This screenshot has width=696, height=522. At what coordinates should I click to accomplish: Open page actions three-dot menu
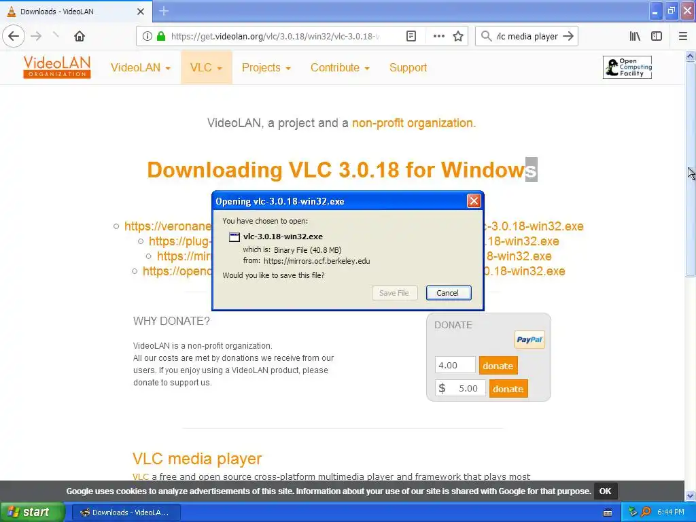[438, 36]
